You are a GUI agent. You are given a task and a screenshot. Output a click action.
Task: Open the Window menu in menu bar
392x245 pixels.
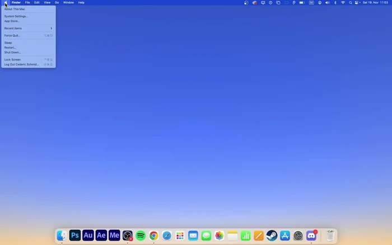click(x=68, y=2)
